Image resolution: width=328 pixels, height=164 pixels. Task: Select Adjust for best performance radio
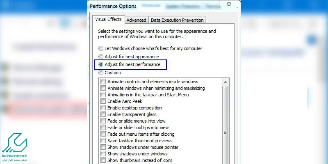coord(101,65)
